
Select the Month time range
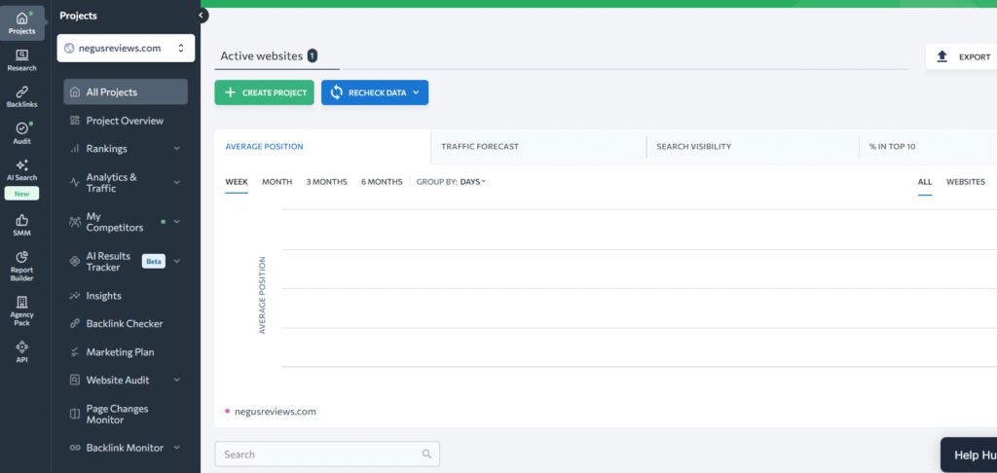pyautogui.click(x=277, y=182)
